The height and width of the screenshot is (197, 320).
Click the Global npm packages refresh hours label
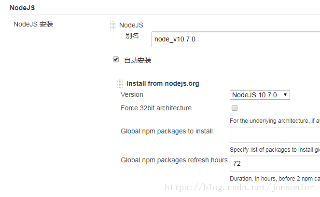pos(174,160)
